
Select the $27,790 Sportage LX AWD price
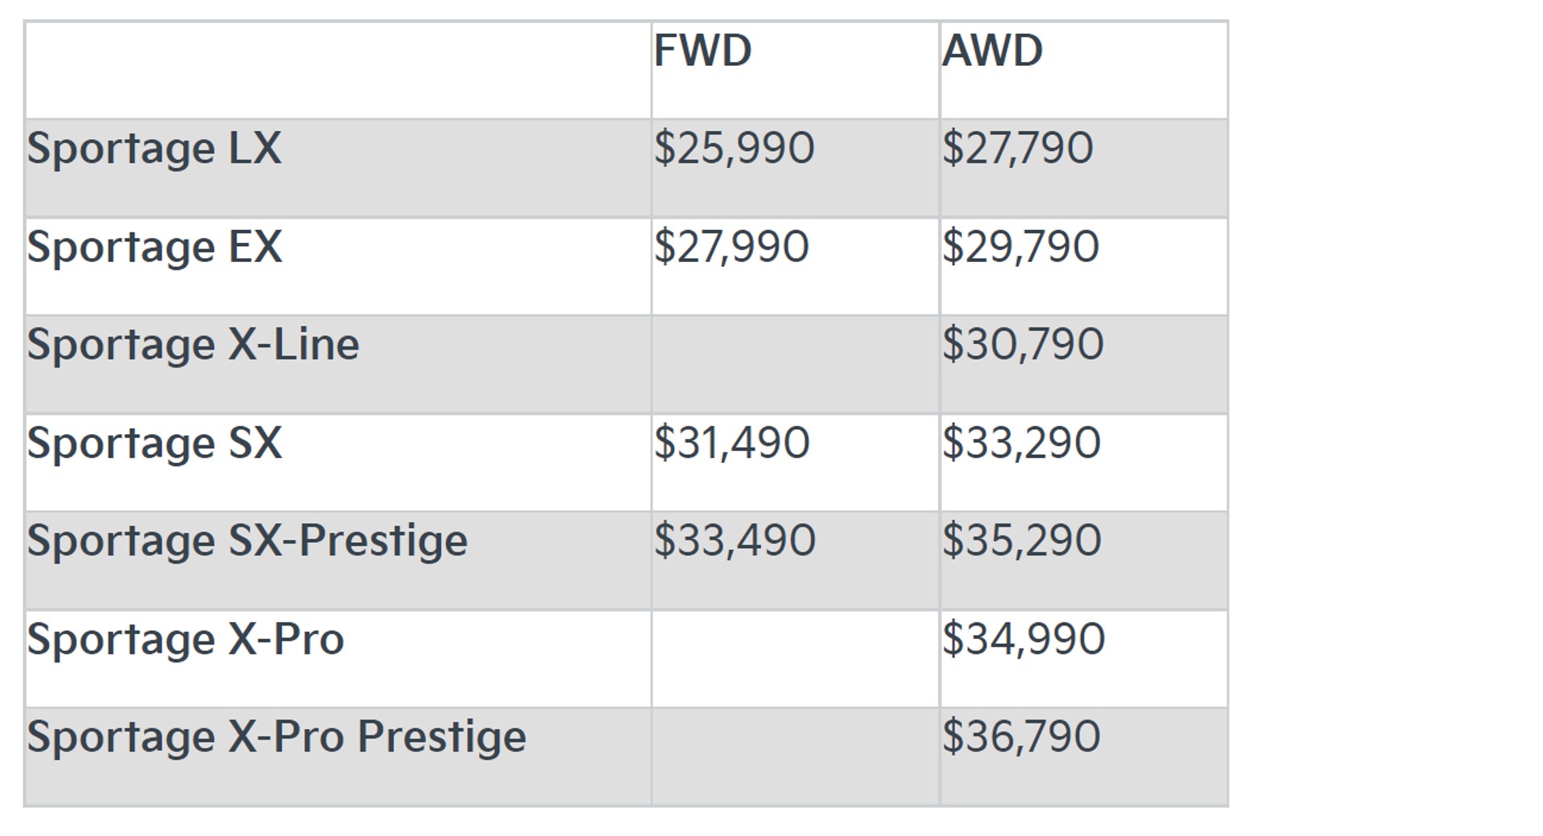tap(1017, 149)
